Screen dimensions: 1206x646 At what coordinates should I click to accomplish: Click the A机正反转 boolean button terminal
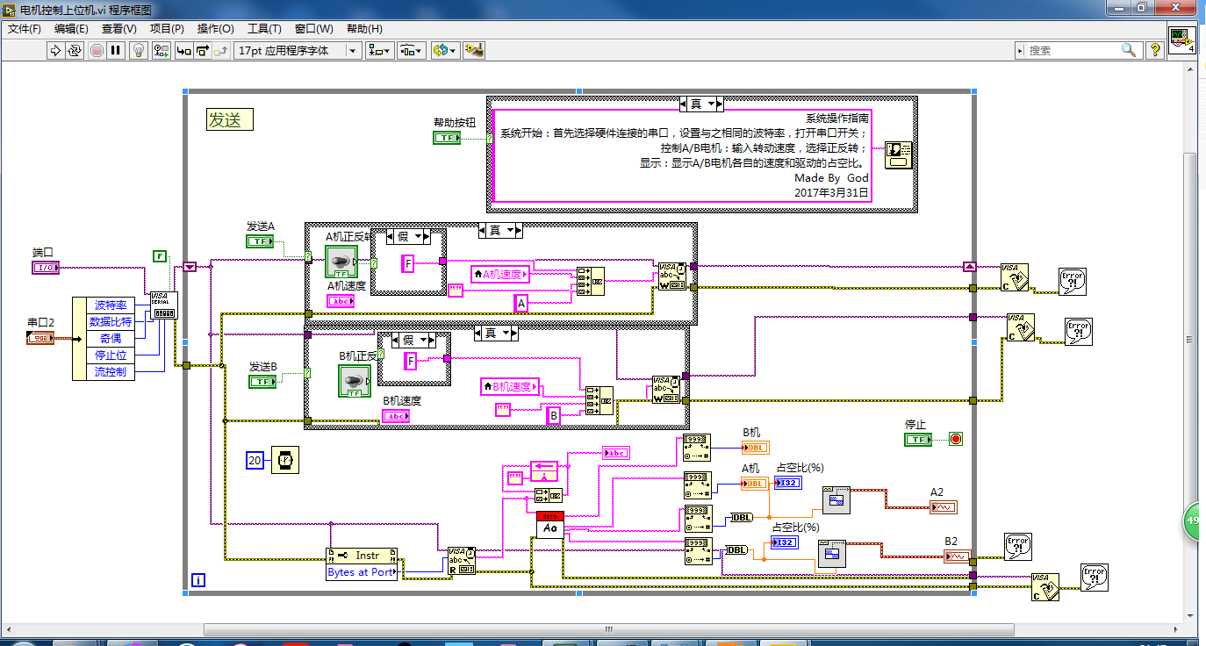tap(341, 262)
